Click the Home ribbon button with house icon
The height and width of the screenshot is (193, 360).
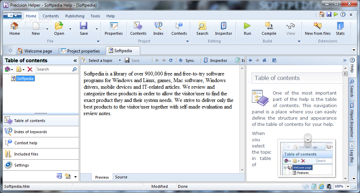click(x=14, y=29)
